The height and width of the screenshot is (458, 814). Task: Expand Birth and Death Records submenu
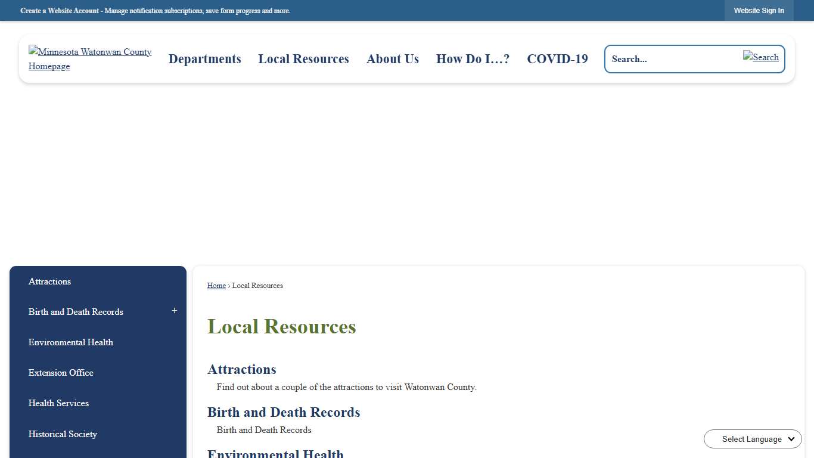pos(174,311)
